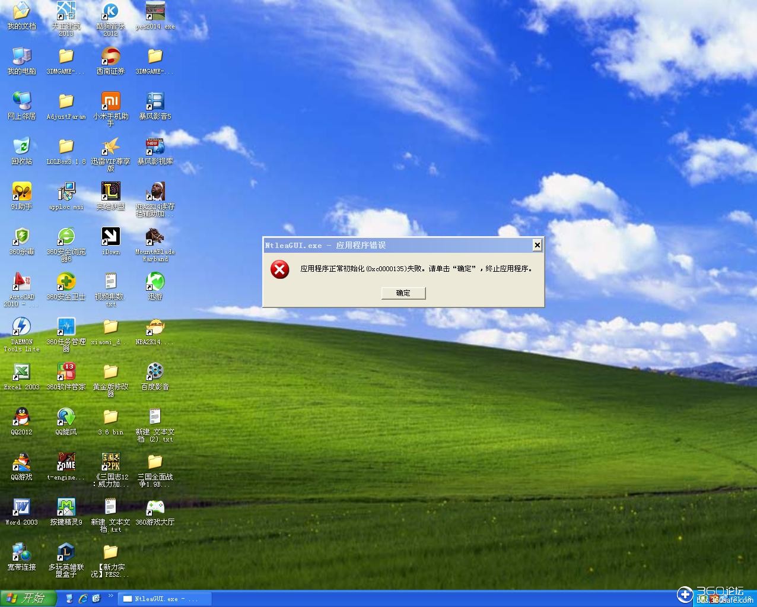This screenshot has width=757, height=607.
Task: Open Internet Explorer quick launch icon
Action: 83,599
